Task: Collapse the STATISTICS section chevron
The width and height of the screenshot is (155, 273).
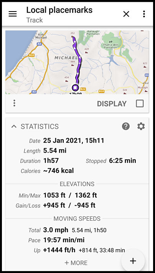Action: pyautogui.click(x=14, y=127)
